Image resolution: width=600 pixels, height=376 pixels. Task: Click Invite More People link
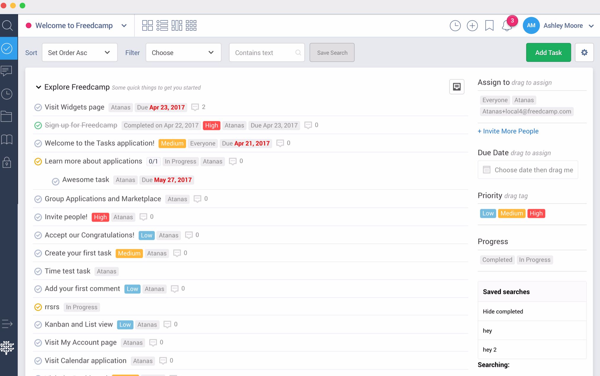pos(508,131)
